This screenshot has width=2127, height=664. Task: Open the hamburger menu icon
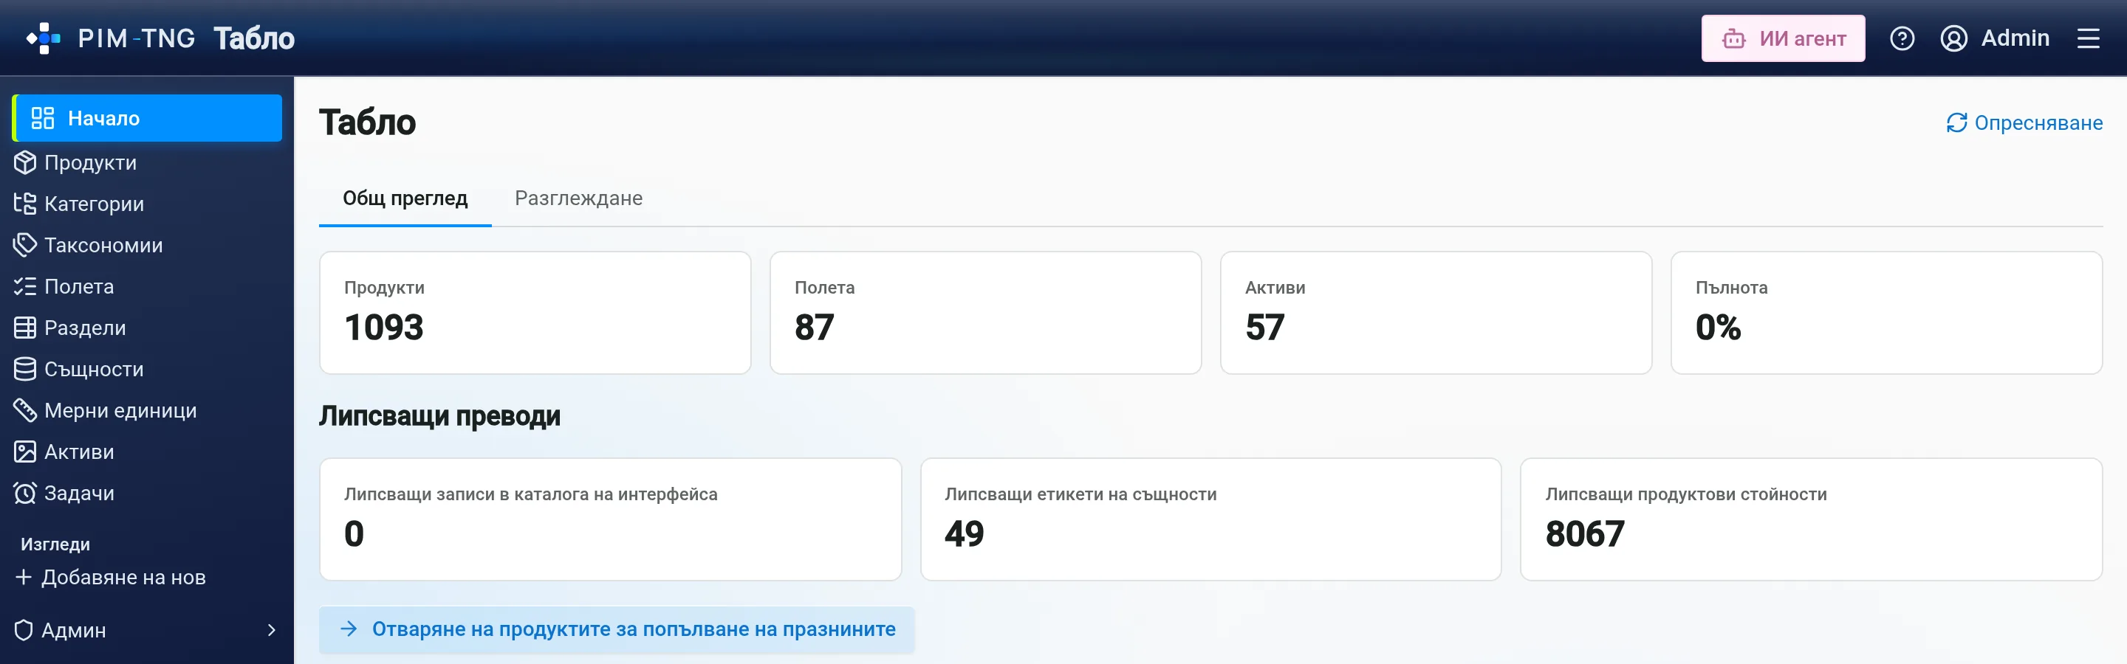tap(2088, 38)
